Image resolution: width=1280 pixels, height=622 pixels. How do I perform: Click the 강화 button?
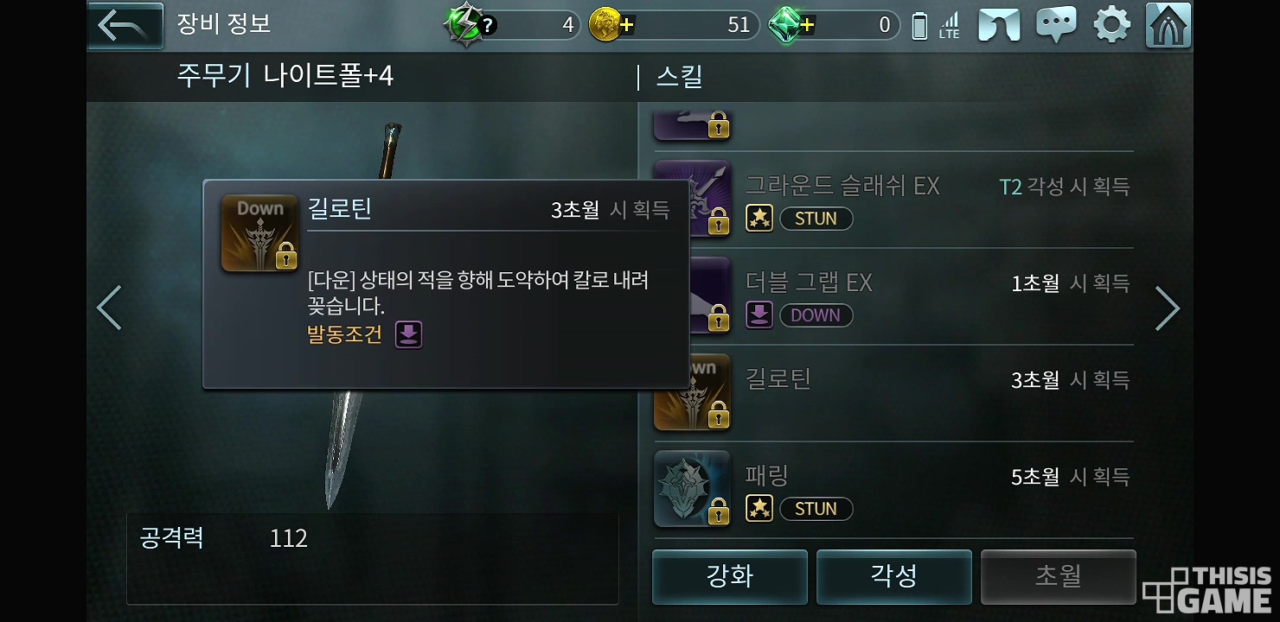(730, 576)
